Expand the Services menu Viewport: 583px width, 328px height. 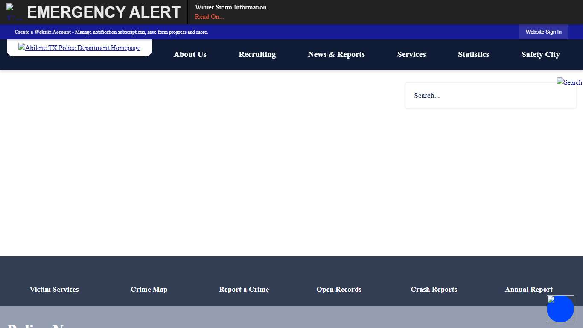click(x=411, y=54)
